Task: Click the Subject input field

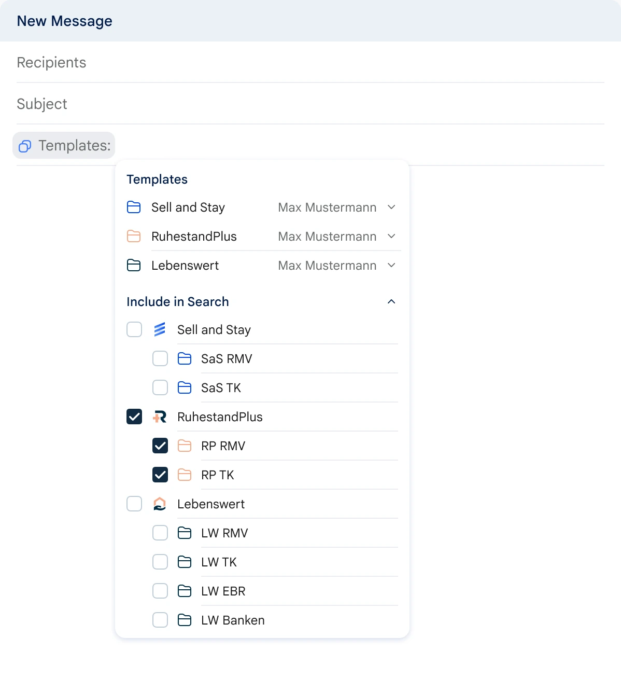Action: (310, 104)
